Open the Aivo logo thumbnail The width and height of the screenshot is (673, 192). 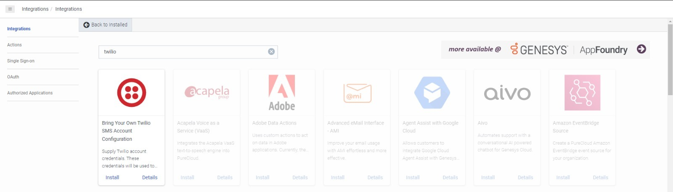[x=507, y=93]
